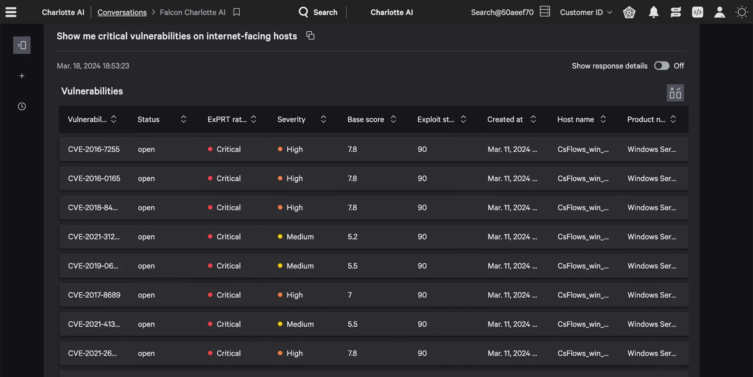Click Windows Ser... in CVE-2021-26... row
753x377 pixels.
[652, 353]
